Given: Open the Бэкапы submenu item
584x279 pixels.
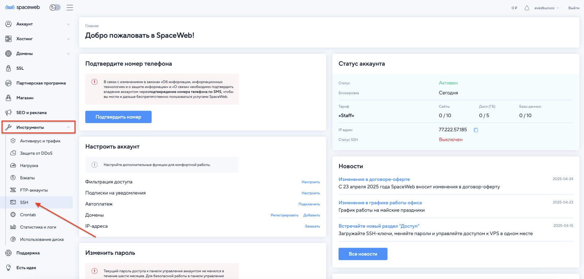Looking at the screenshot, I should pyautogui.click(x=27, y=178).
